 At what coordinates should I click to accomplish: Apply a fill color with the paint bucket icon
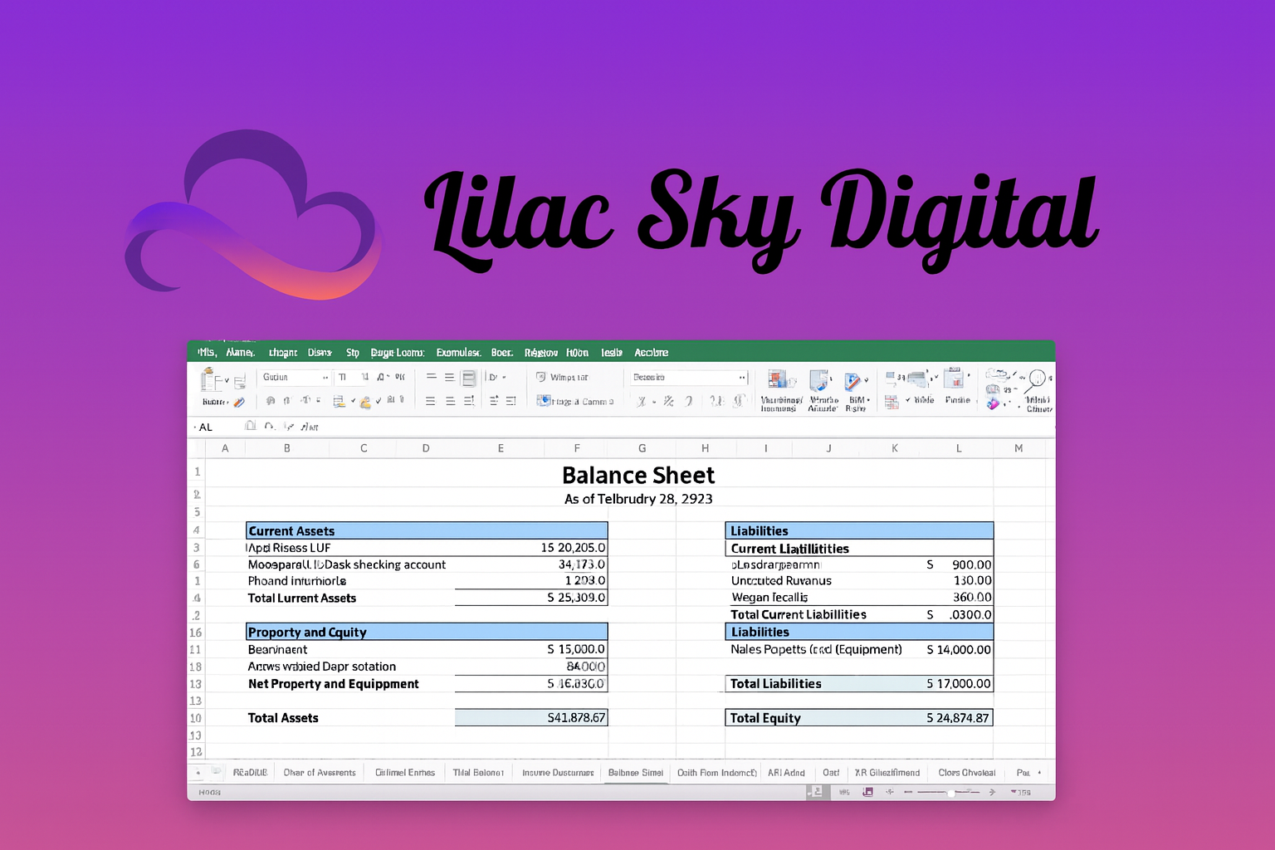(x=365, y=402)
